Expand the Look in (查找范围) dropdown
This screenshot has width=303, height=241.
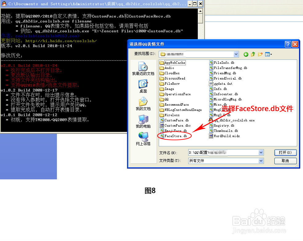tap(236, 54)
